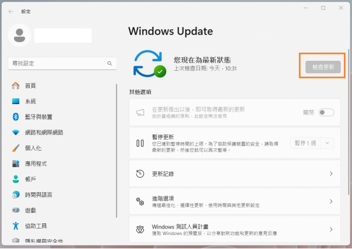
Task: Open Windows 測試人員計畫 label
Action: click(x=180, y=227)
